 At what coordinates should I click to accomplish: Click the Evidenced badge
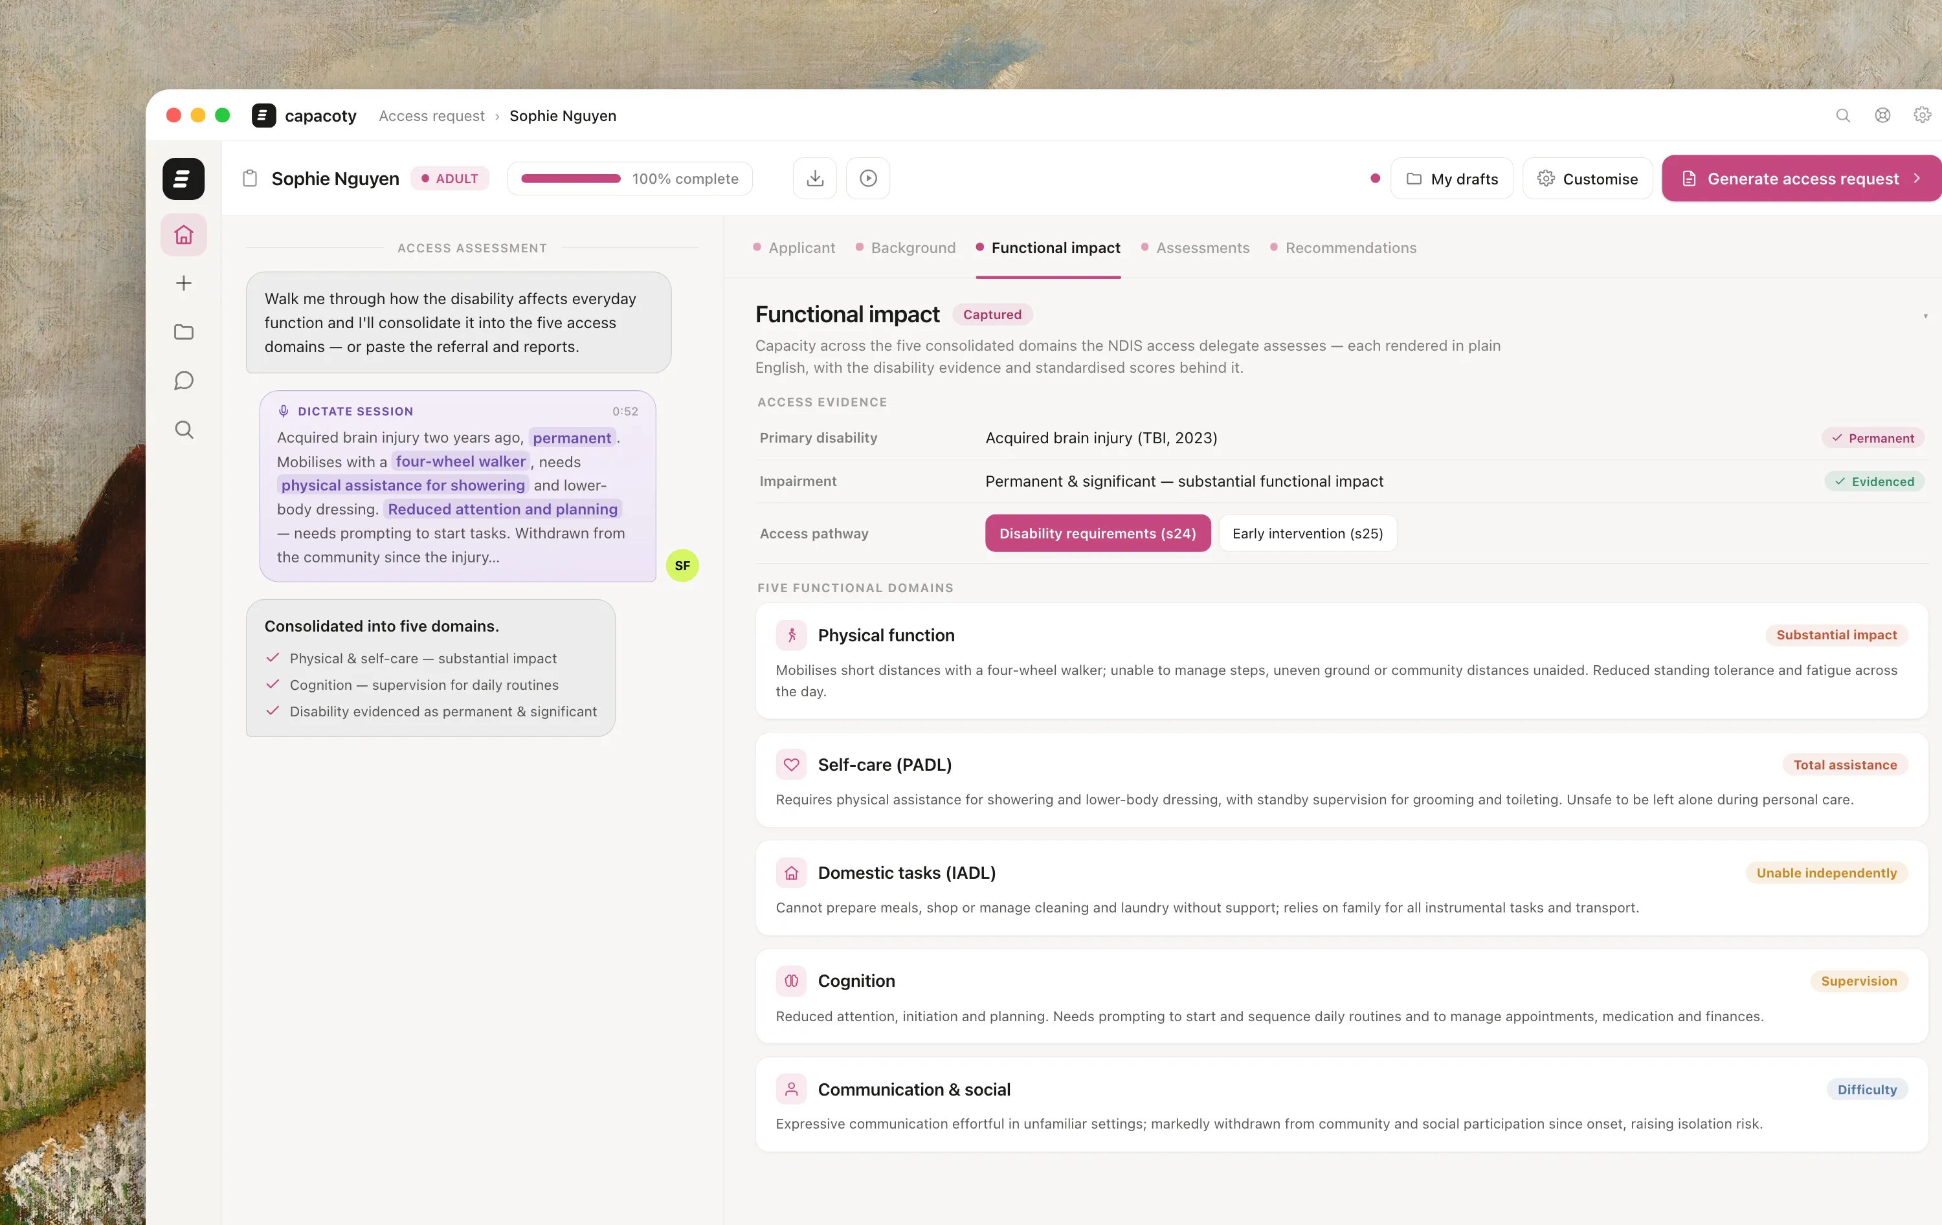pyautogui.click(x=1874, y=481)
